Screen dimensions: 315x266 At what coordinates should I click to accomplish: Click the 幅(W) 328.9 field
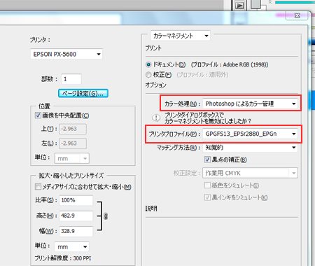[x=76, y=231]
